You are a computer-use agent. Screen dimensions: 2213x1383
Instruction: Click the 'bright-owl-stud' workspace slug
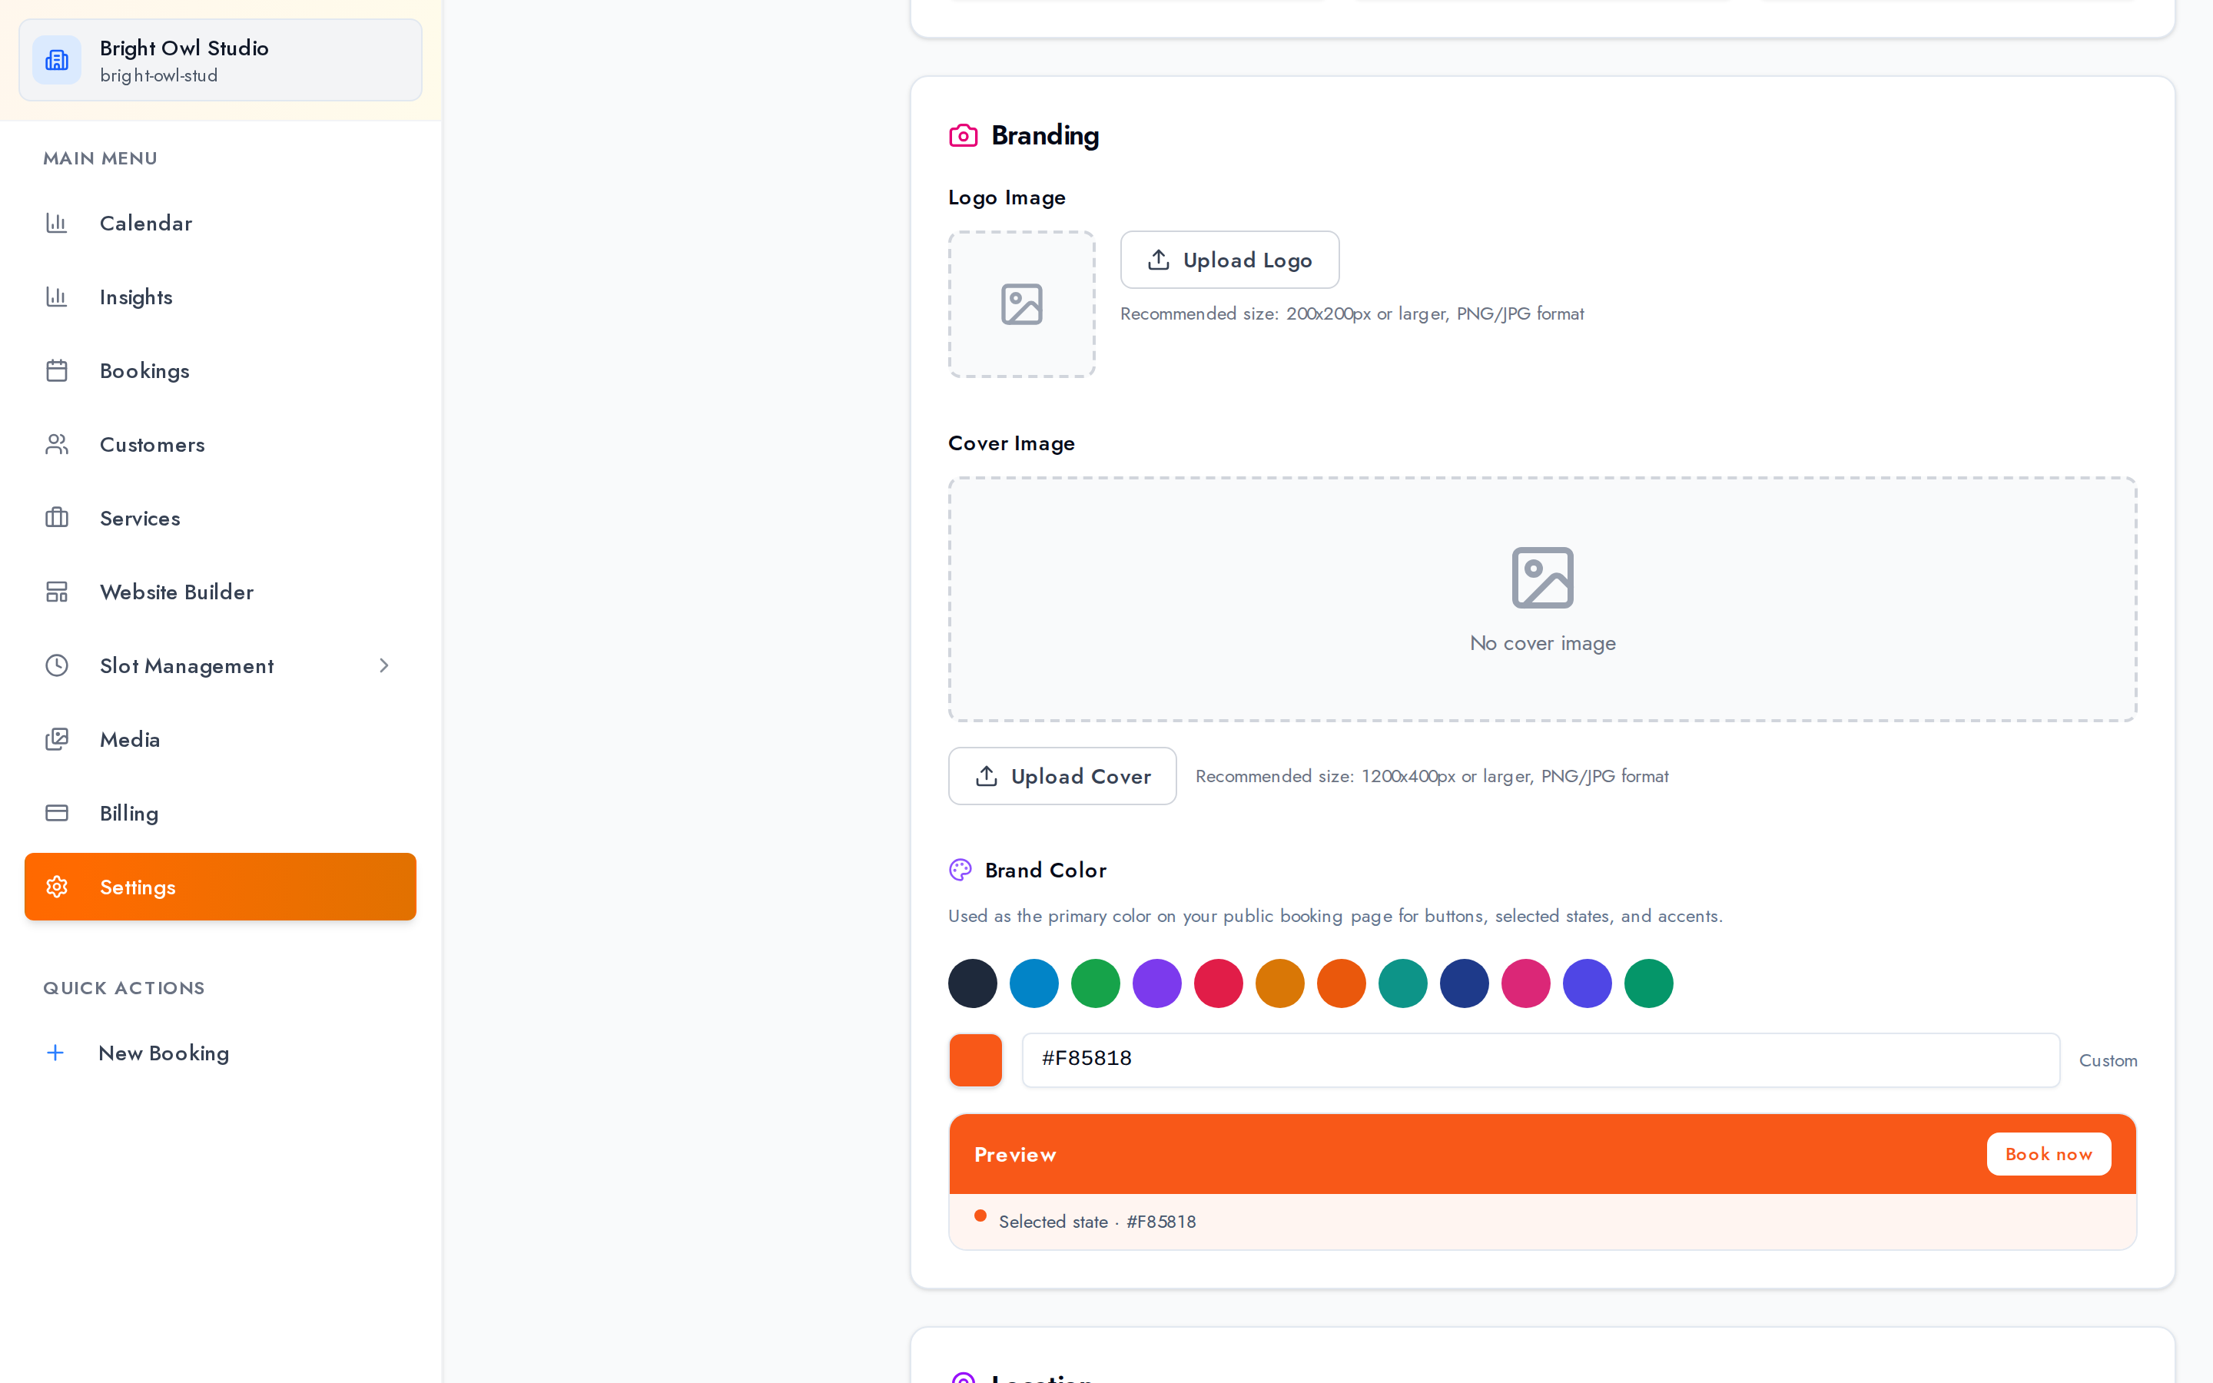[159, 76]
